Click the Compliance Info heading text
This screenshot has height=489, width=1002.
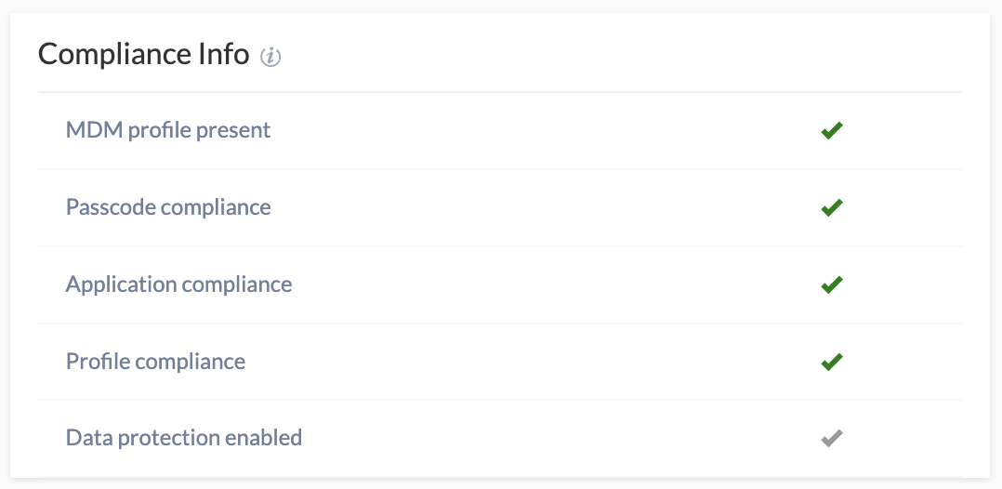(144, 55)
